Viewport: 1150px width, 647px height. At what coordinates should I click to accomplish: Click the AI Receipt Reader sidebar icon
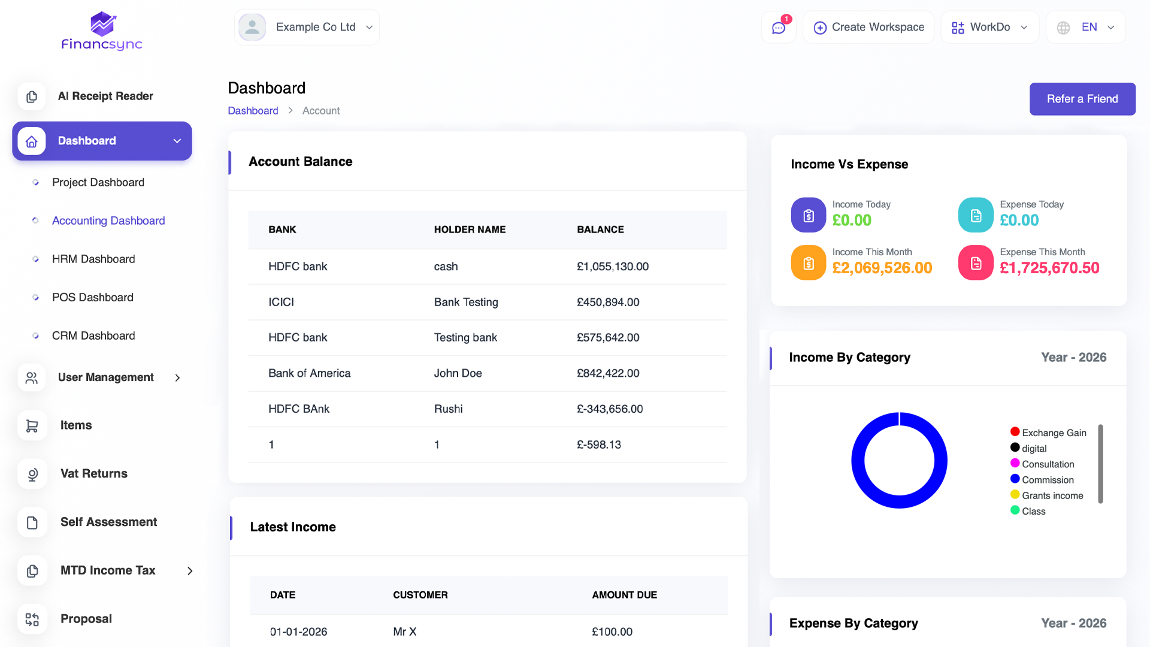[32, 96]
